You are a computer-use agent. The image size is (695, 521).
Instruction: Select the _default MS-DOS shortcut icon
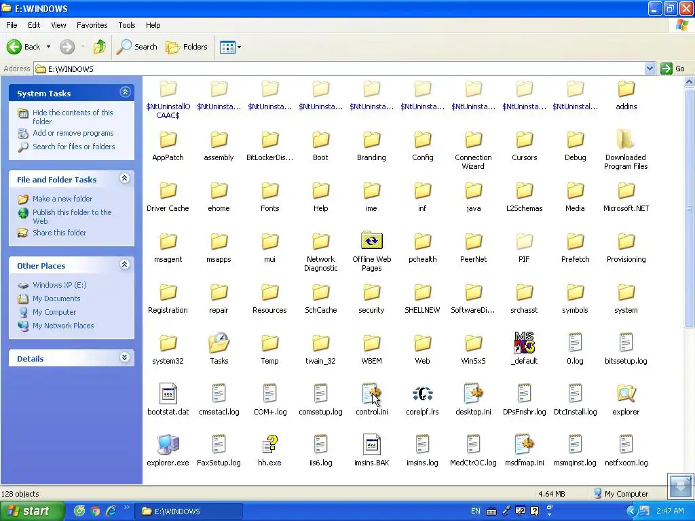coord(525,343)
